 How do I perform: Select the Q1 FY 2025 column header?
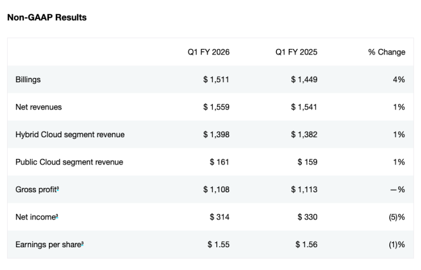pos(296,52)
